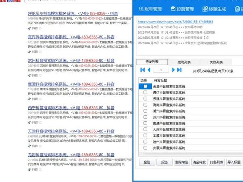Screen dimensions: 243x182
Task: Check the 南通抖音搜索排名系统 row checkbox
Action: pyautogui.click(x=145, y=123)
